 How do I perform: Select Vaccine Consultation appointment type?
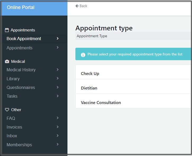point(101,103)
